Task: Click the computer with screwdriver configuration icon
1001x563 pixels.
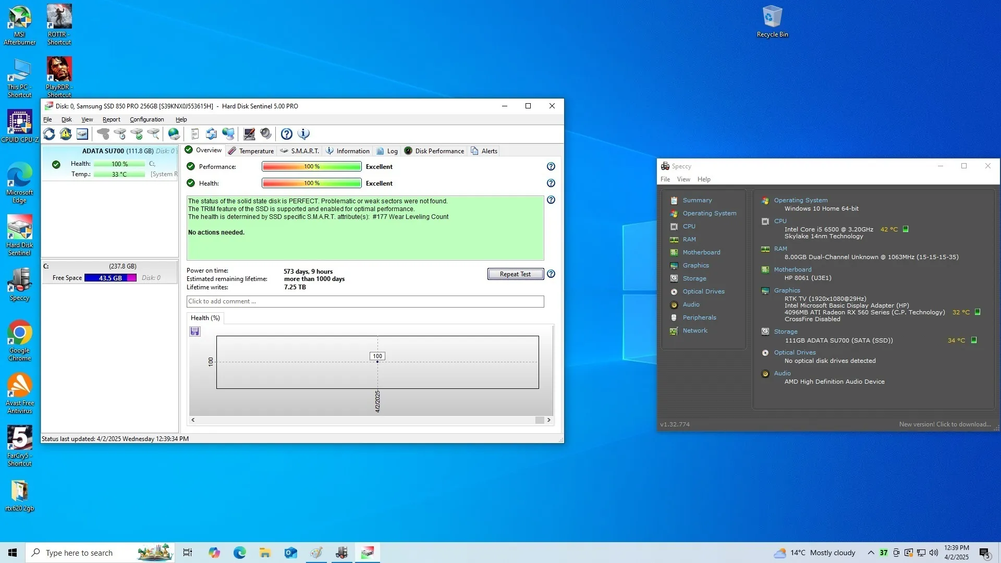Action: click(249, 134)
